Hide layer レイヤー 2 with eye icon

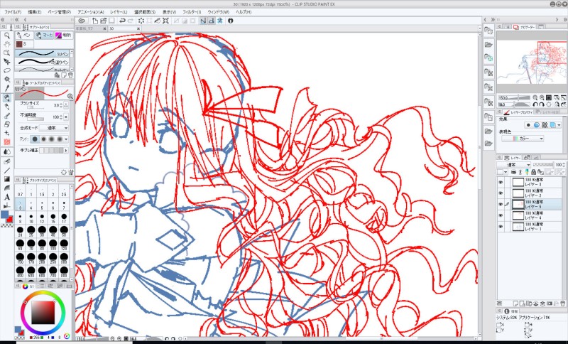tap(501, 193)
